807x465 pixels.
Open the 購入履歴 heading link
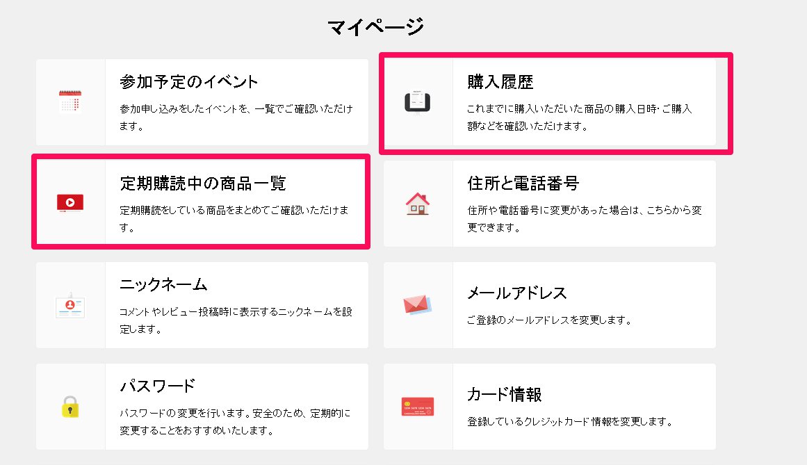500,82
